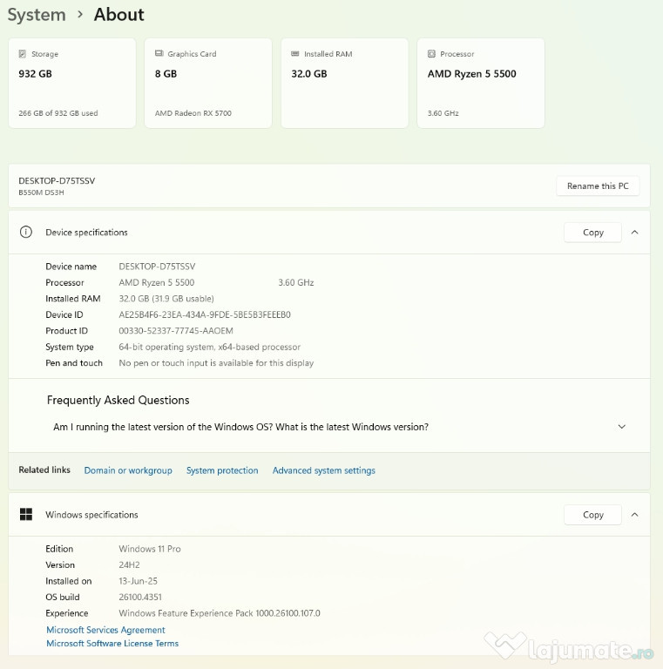This screenshot has width=663, height=669.
Task: Click the Windows logo beside Windows specifications
Action: pos(25,515)
